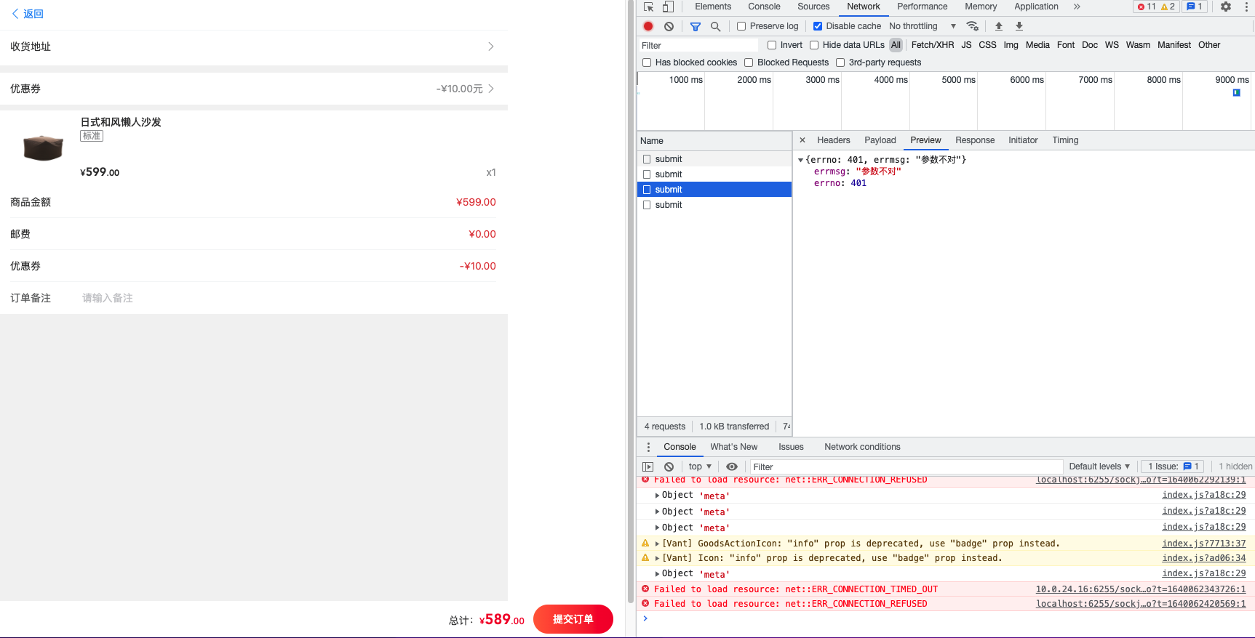Clear the console icon
Viewport: 1255px width, 638px height.
click(669, 467)
